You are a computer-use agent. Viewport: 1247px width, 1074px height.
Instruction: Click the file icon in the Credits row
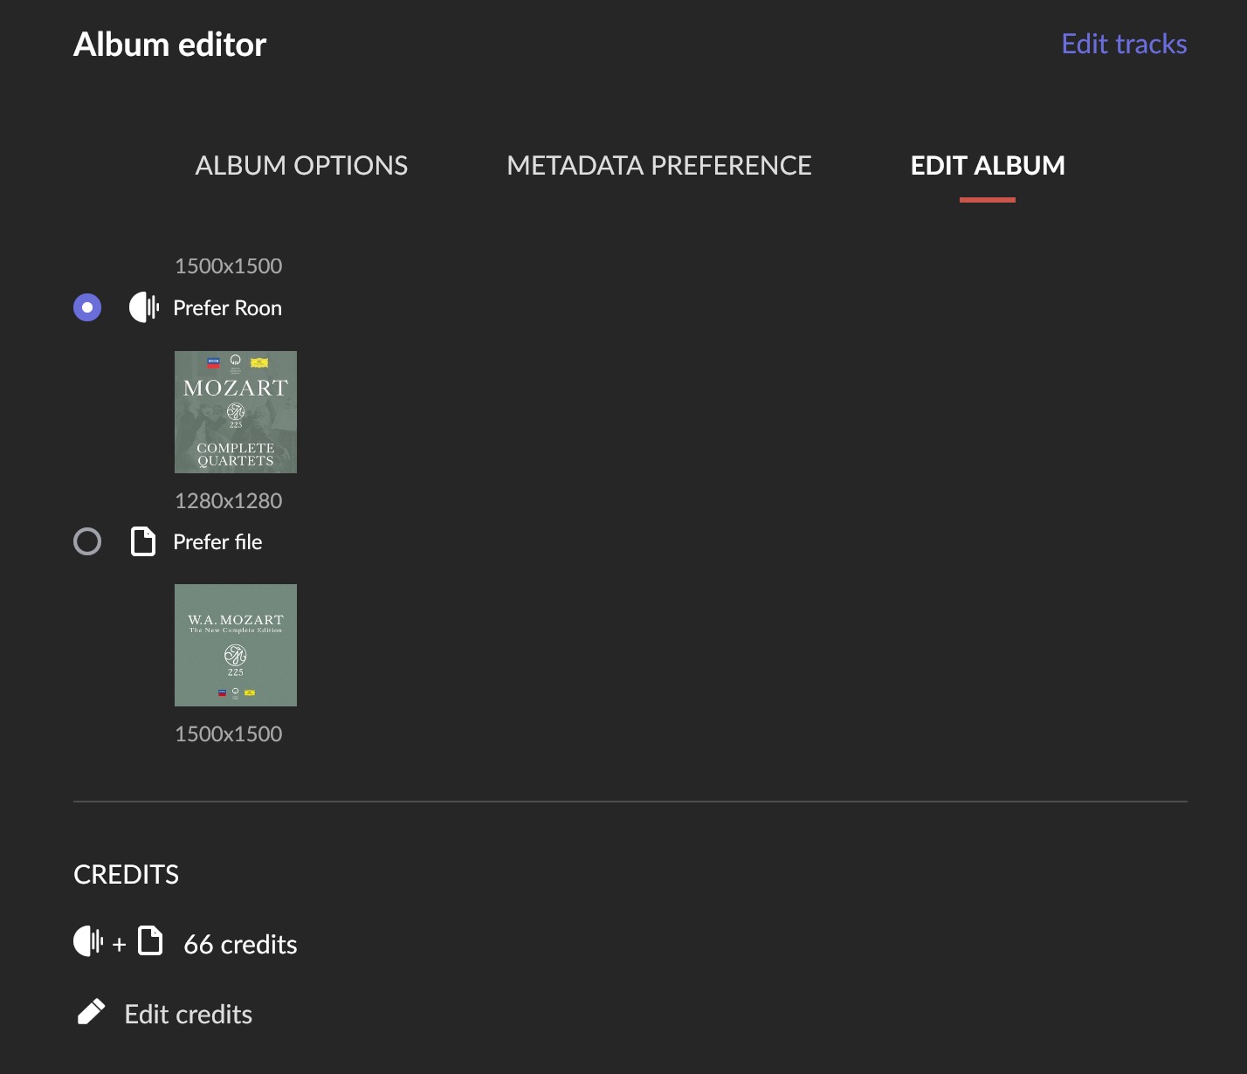point(151,941)
